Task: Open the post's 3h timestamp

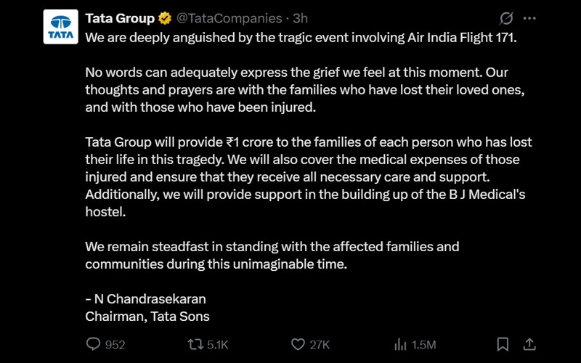Action: pos(300,18)
